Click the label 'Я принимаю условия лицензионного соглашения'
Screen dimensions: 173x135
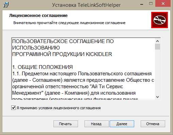point(59,108)
